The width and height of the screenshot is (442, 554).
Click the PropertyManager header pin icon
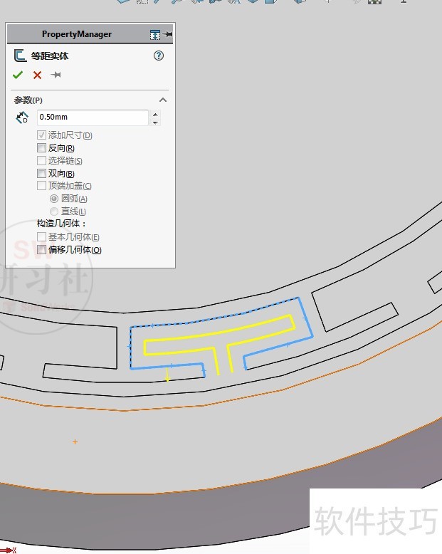pos(168,34)
